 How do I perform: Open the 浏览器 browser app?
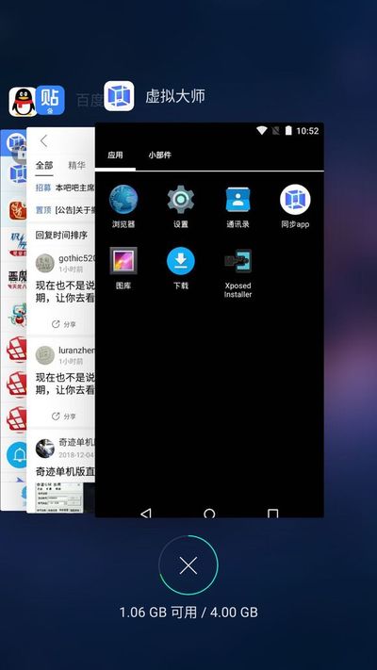pyautogui.click(x=123, y=199)
